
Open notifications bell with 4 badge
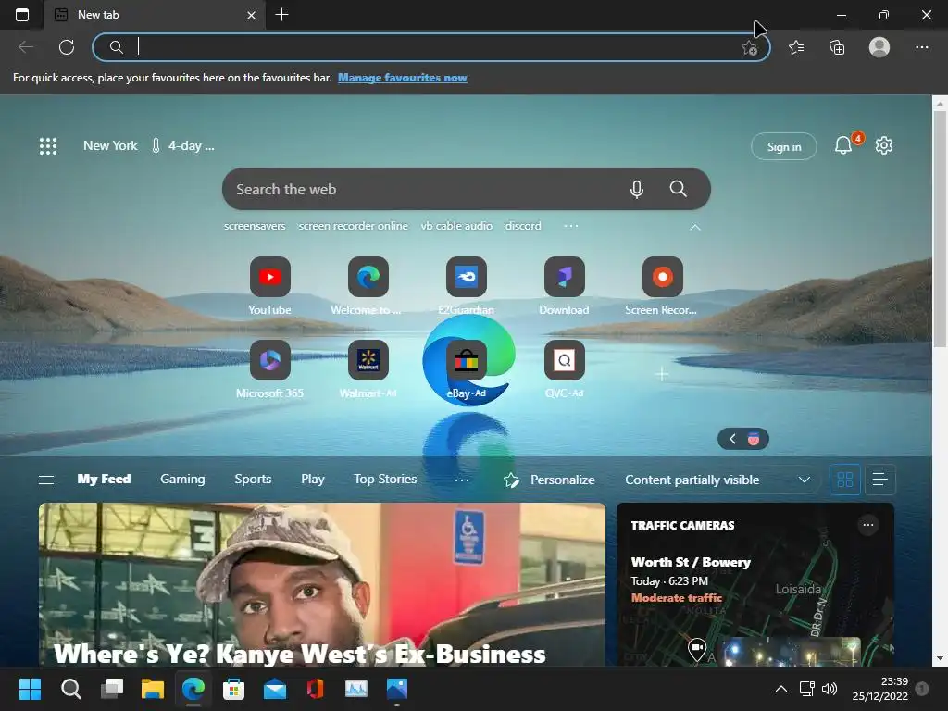pos(844,145)
